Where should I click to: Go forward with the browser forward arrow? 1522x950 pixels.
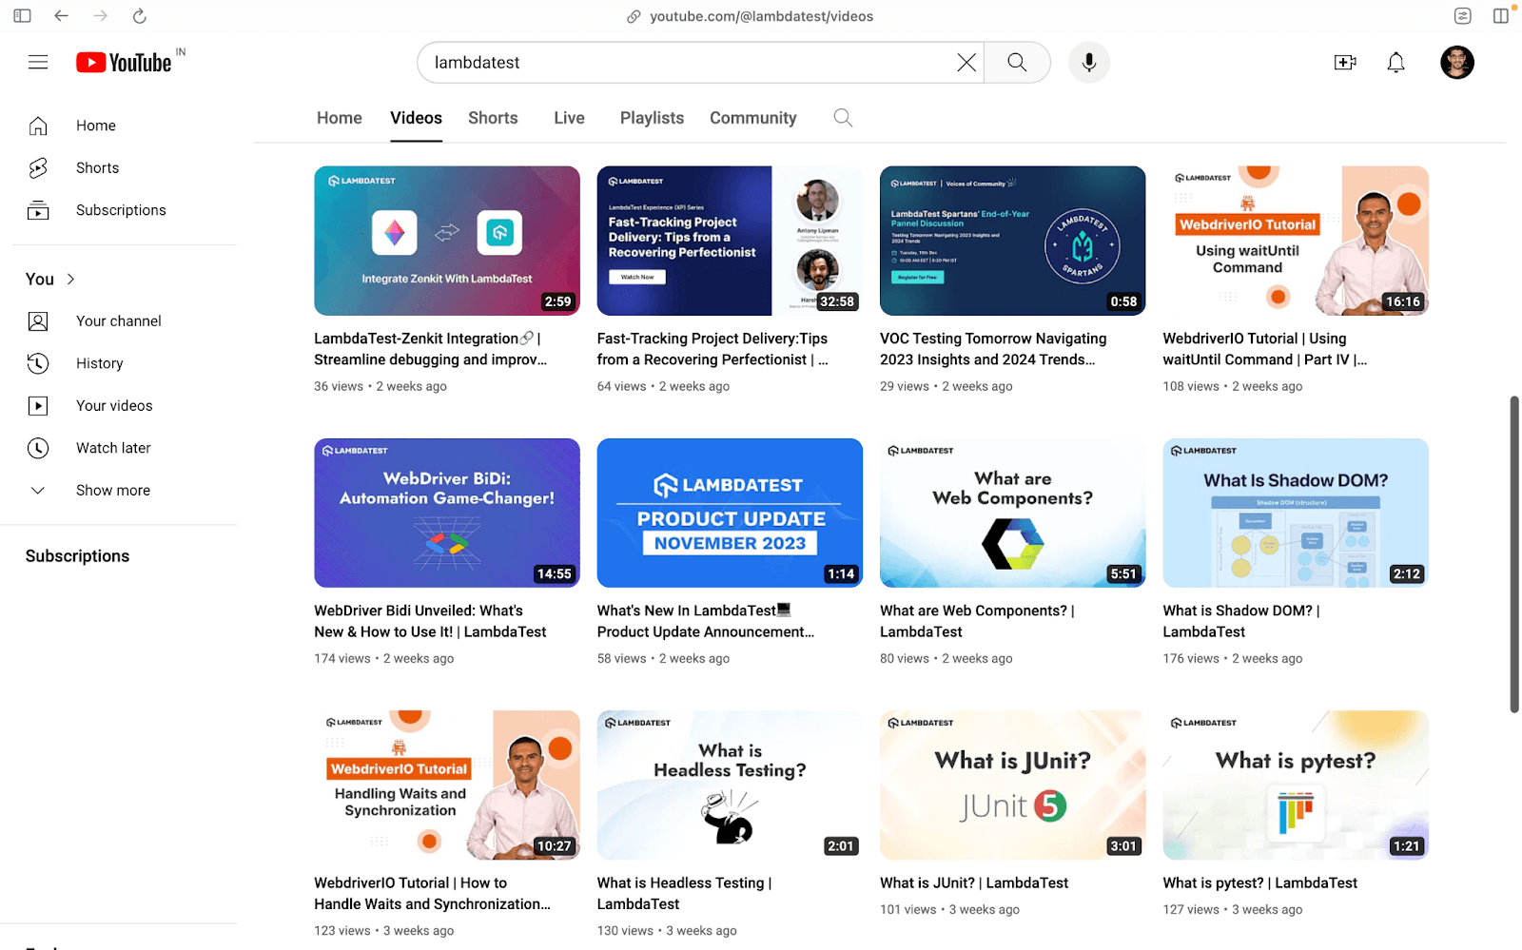coord(100,16)
